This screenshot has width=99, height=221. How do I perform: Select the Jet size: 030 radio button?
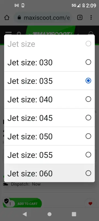[88, 62]
